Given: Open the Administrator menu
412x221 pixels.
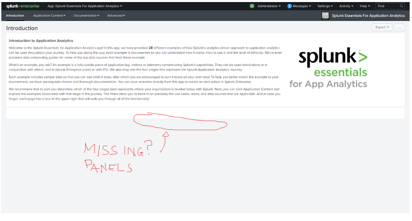Looking at the screenshot, I should (x=269, y=6).
